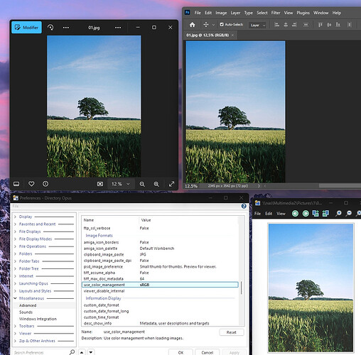Open the Photoshop File menu

[x=198, y=13]
